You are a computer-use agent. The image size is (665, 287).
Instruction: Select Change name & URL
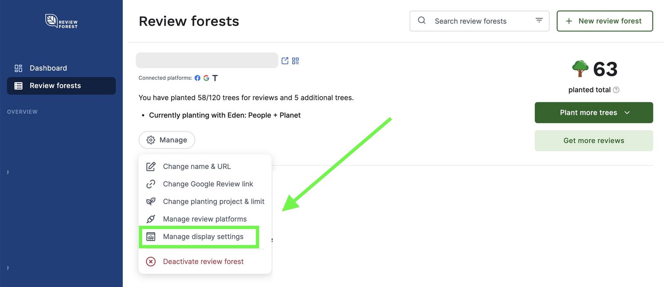click(197, 167)
